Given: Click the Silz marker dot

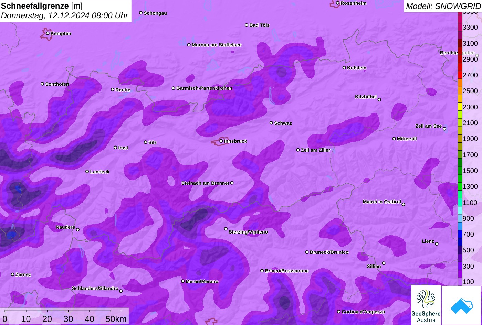Looking at the screenshot, I should point(146,142).
